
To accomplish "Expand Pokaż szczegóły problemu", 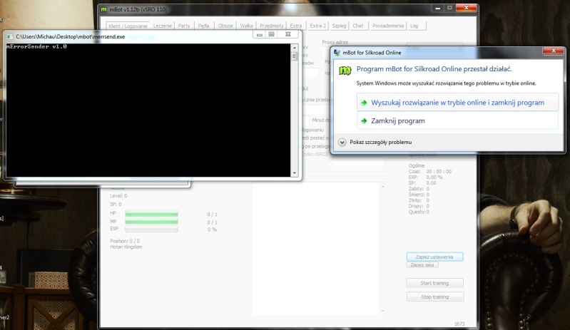I will 375,142.
